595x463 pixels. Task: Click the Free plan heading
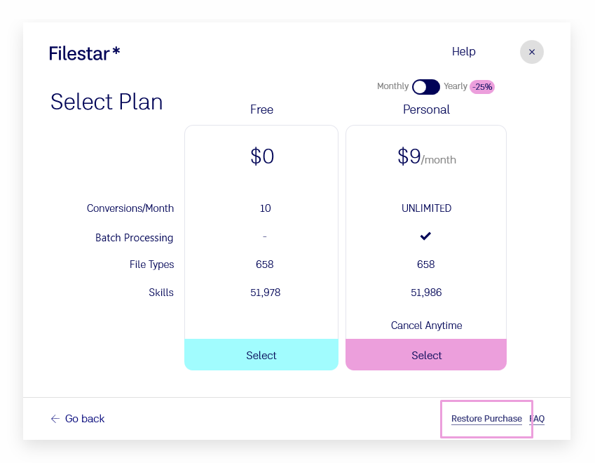[x=261, y=109]
